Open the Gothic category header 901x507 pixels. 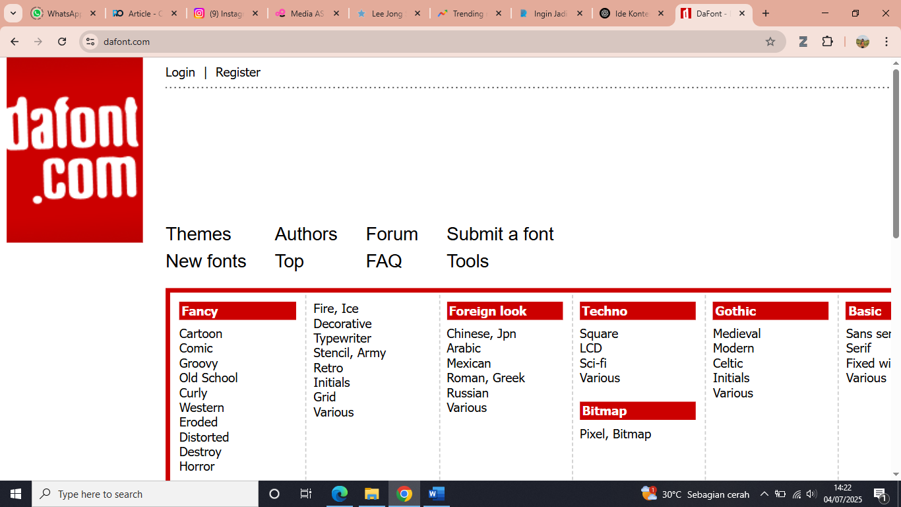770,311
